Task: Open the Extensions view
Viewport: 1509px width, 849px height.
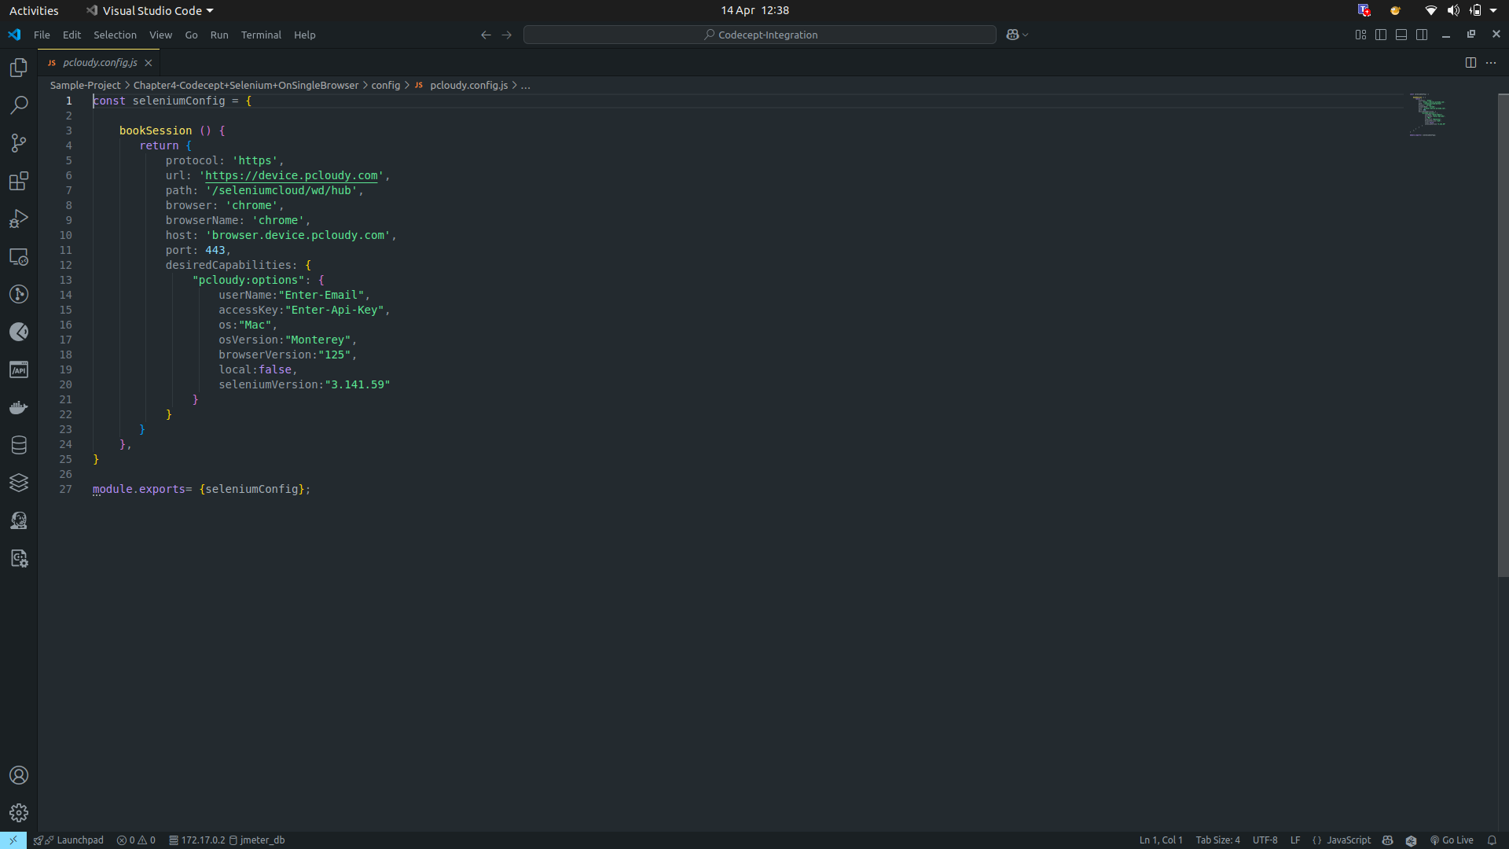Action: pos(19,181)
